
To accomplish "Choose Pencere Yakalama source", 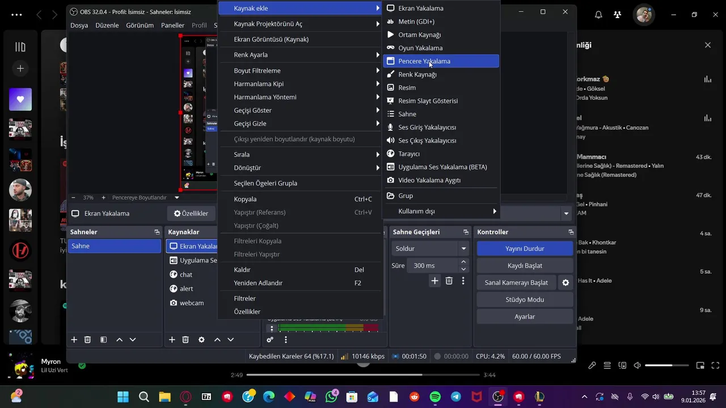I will 441,61.
